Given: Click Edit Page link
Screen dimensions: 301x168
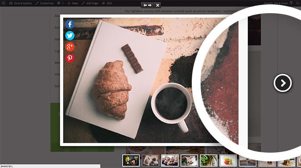Looking at the screenshot, I should 90,3.
